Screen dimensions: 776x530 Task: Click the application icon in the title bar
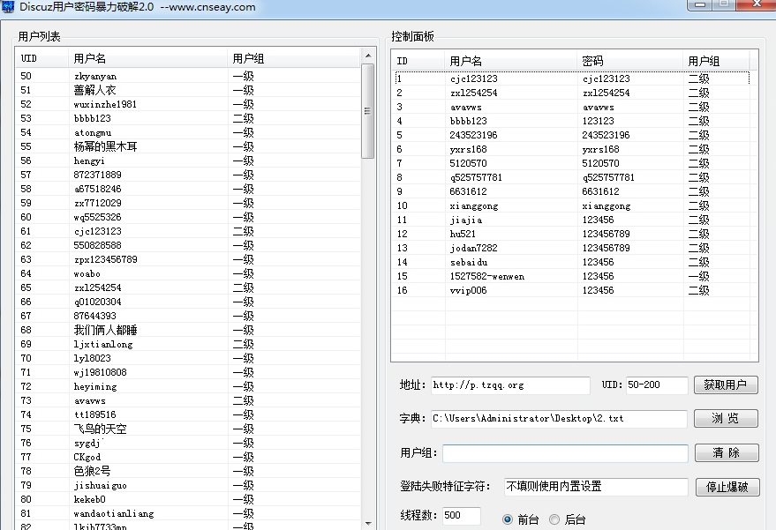(8, 7)
